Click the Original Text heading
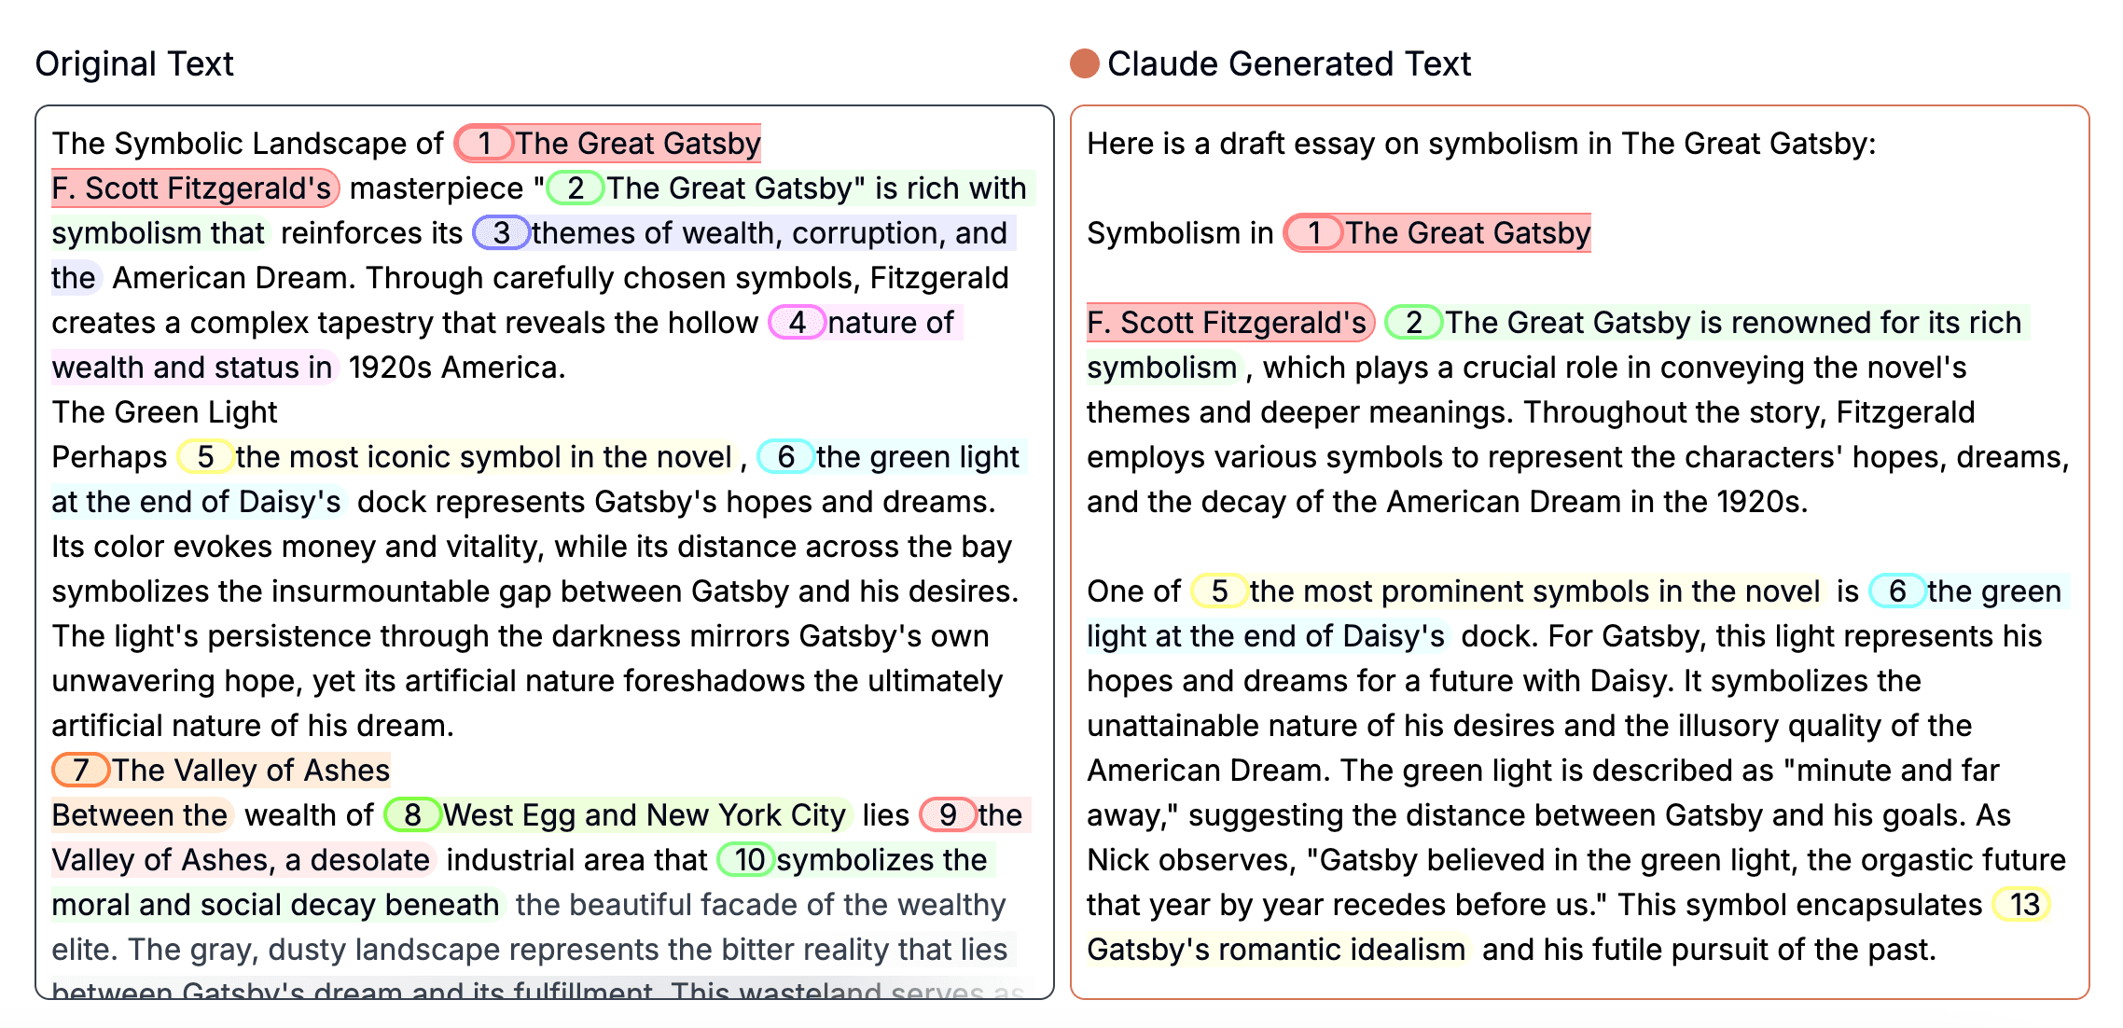The image size is (2123, 1028). [x=134, y=63]
